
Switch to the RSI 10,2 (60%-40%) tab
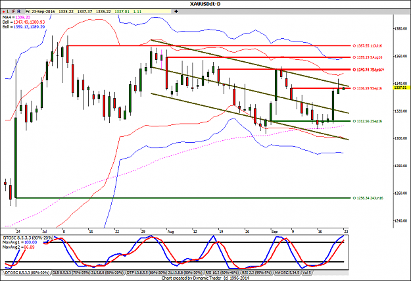[222, 273]
